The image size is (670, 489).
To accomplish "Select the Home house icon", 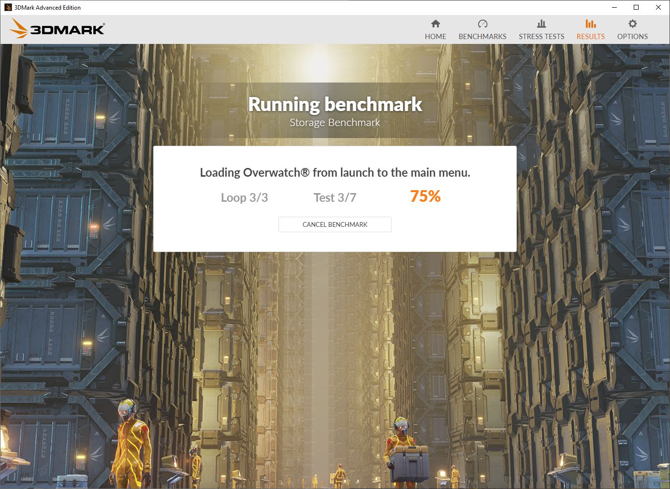I will pyautogui.click(x=436, y=23).
